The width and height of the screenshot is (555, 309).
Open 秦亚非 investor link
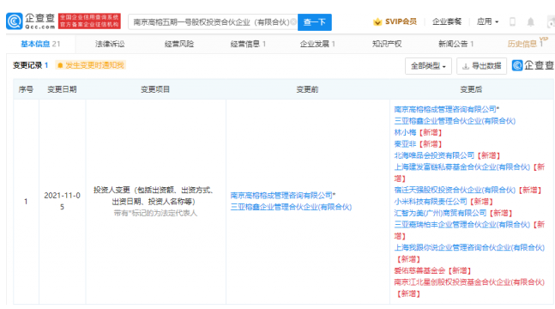(x=405, y=144)
